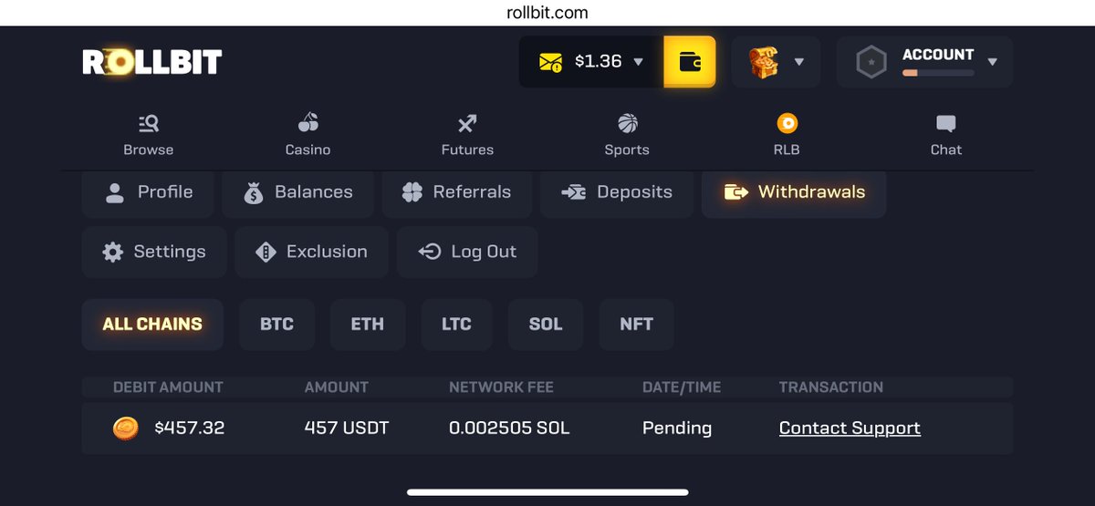Switch to the Balances tab
The width and height of the screenshot is (1095, 506).
pyautogui.click(x=298, y=192)
